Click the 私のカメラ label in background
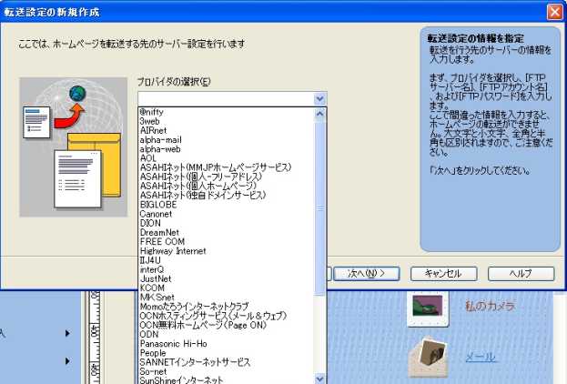The width and height of the screenshot is (567, 384). coord(490,306)
